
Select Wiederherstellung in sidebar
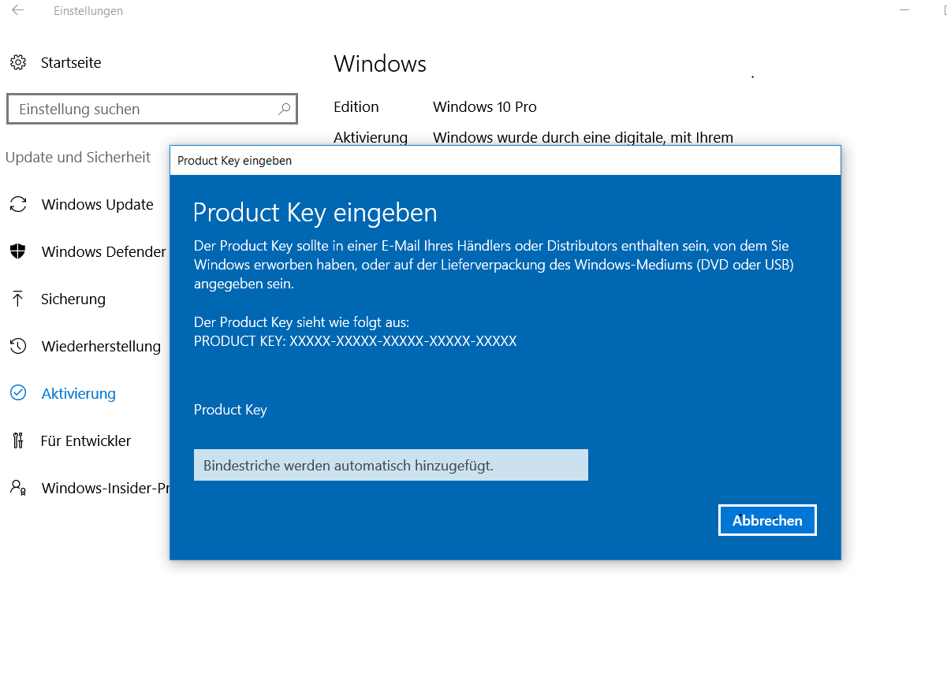point(101,346)
